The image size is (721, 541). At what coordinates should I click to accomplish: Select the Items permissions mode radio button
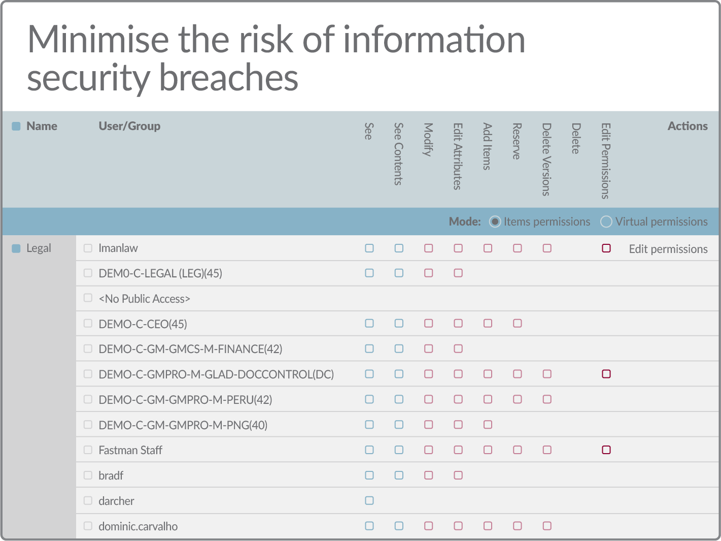(495, 221)
